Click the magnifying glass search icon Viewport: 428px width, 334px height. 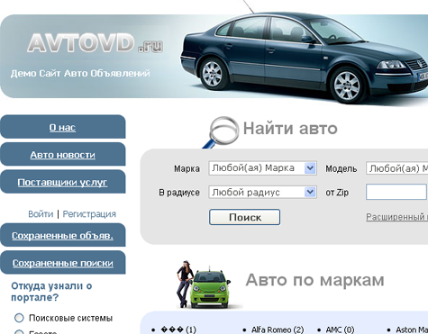click(x=221, y=132)
